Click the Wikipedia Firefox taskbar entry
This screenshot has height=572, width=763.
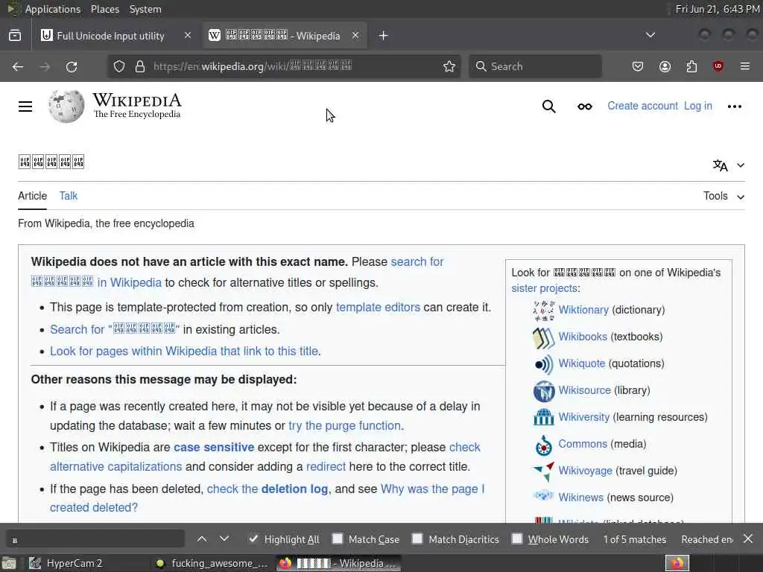[x=339, y=563]
